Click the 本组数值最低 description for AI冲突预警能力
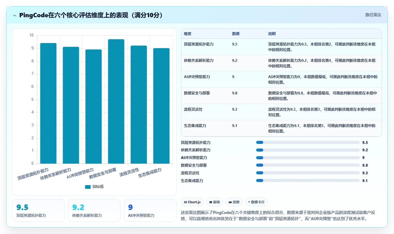The width and height of the screenshot is (394, 234). pos(323,79)
